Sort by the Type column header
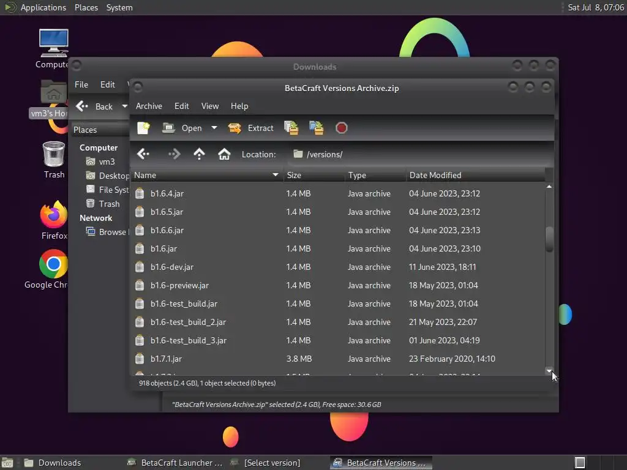 (375, 175)
